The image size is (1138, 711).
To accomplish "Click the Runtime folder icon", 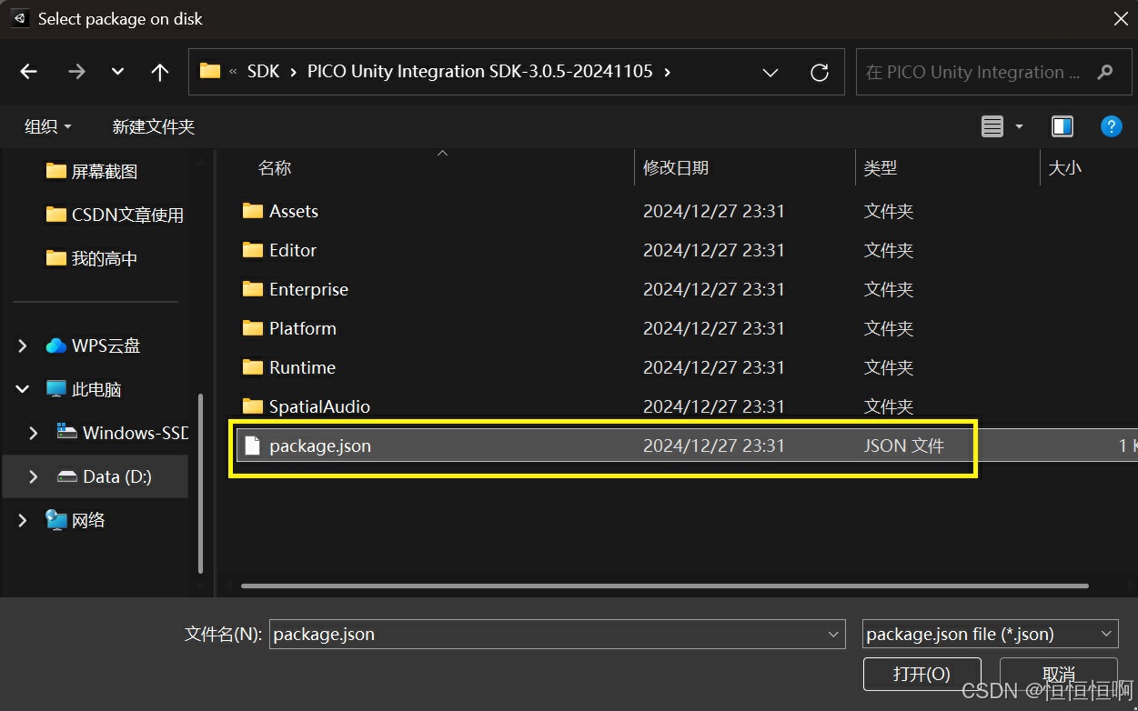I will click(x=253, y=367).
